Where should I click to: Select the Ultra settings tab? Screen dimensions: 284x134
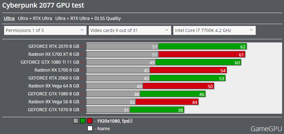9,18
